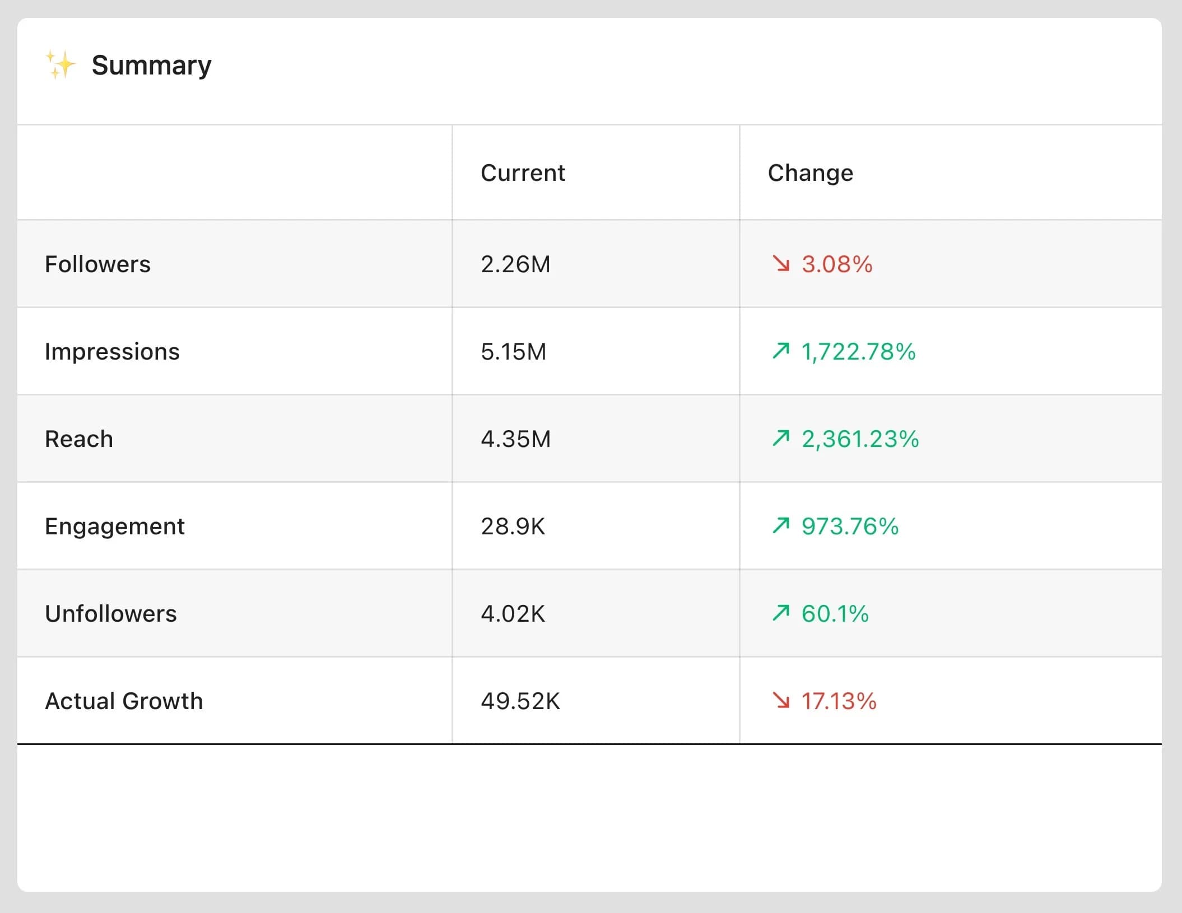This screenshot has width=1182, height=913.
Task: Click the Change column header
Action: [x=810, y=173]
